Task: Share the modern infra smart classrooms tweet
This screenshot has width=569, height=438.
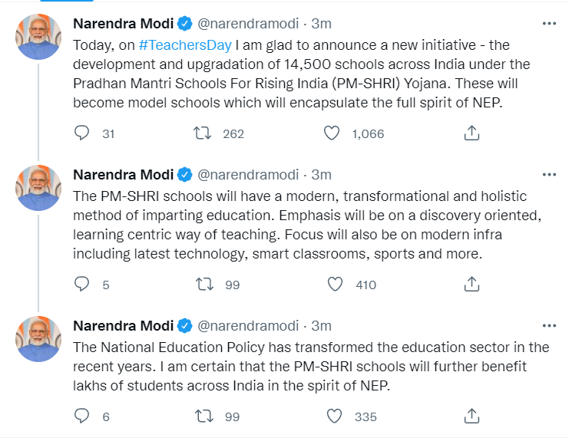Action: tap(472, 285)
